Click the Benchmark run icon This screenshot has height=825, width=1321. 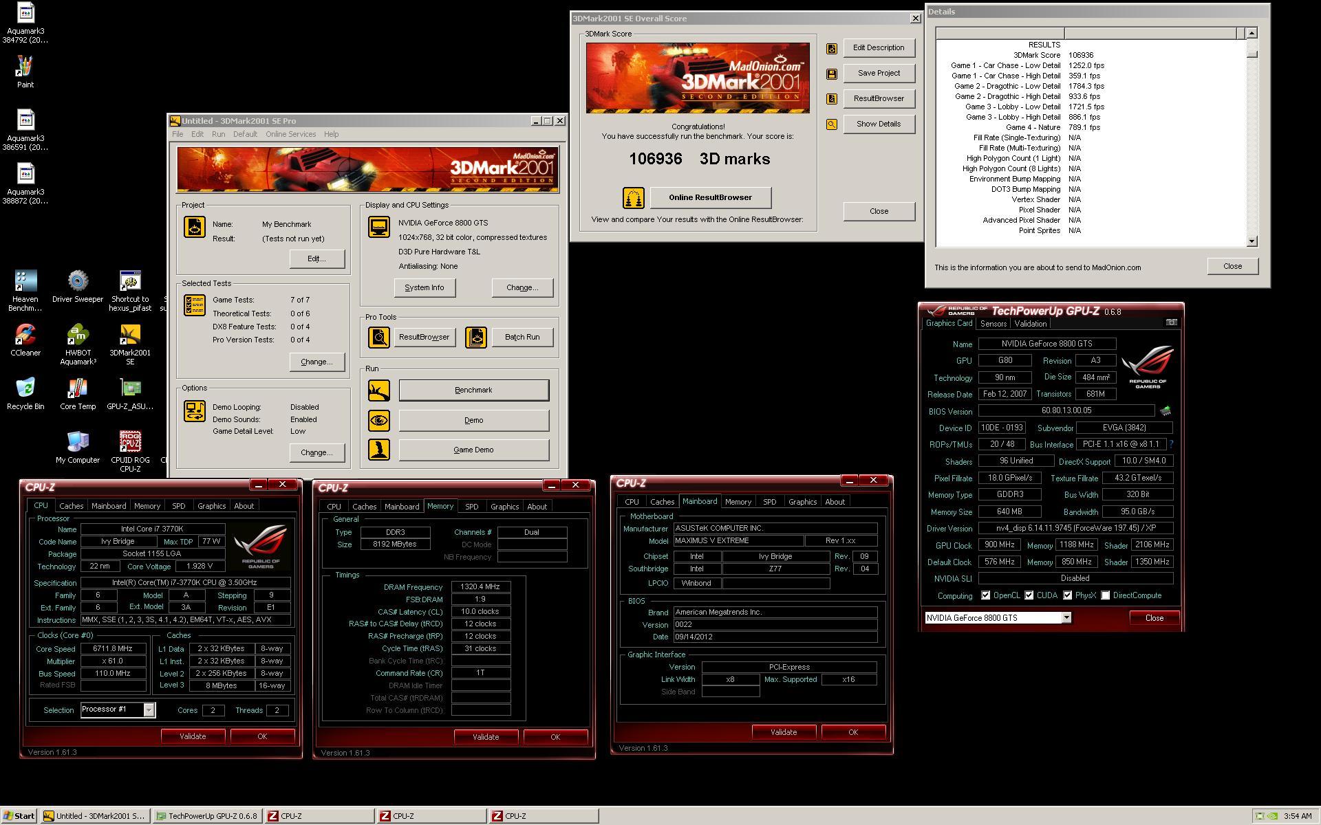coord(378,390)
